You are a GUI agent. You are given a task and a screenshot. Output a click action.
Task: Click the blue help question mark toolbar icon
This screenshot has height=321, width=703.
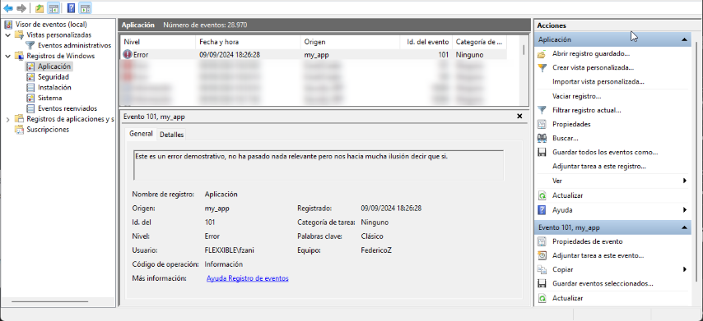(x=71, y=8)
